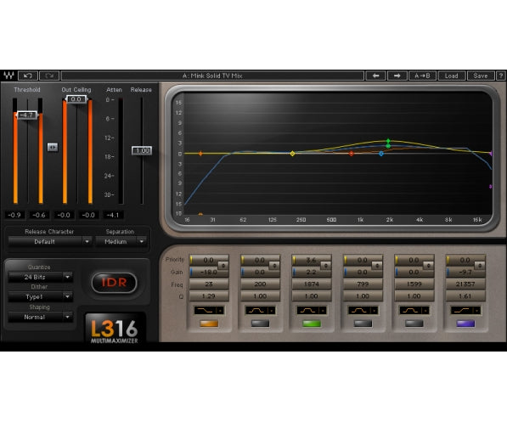Click the Freq field showing 21357
The width and height of the screenshot is (507, 422).
click(x=465, y=284)
